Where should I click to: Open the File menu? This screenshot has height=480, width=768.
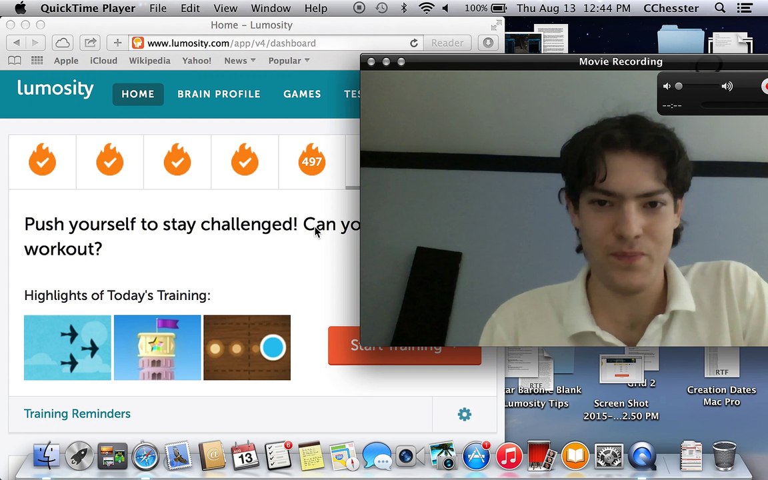tap(158, 8)
